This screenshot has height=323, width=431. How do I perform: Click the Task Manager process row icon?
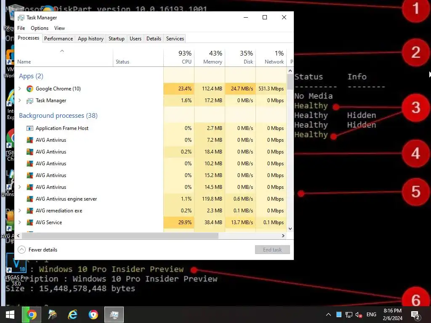pos(30,101)
